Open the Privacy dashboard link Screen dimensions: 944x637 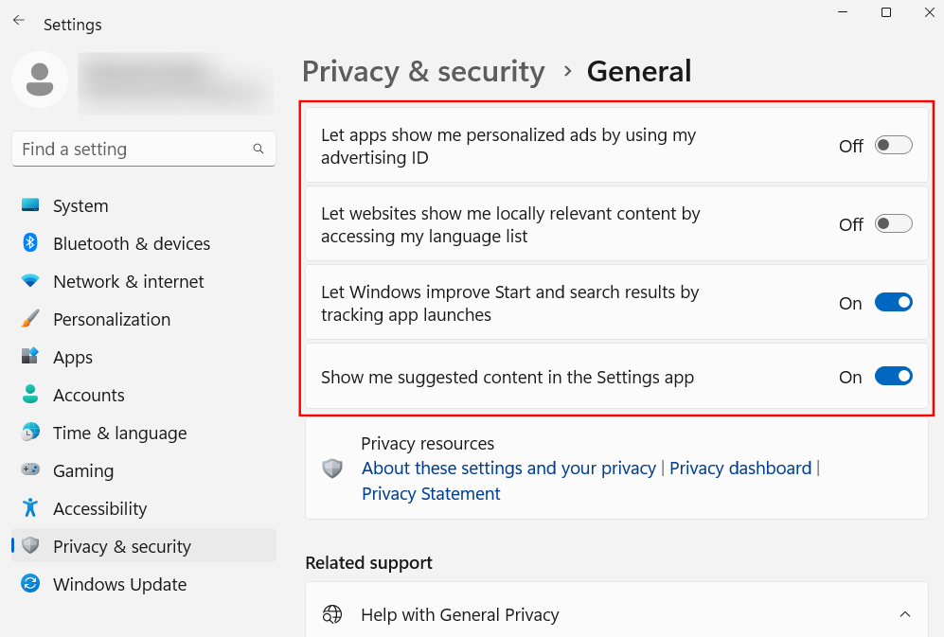[739, 468]
